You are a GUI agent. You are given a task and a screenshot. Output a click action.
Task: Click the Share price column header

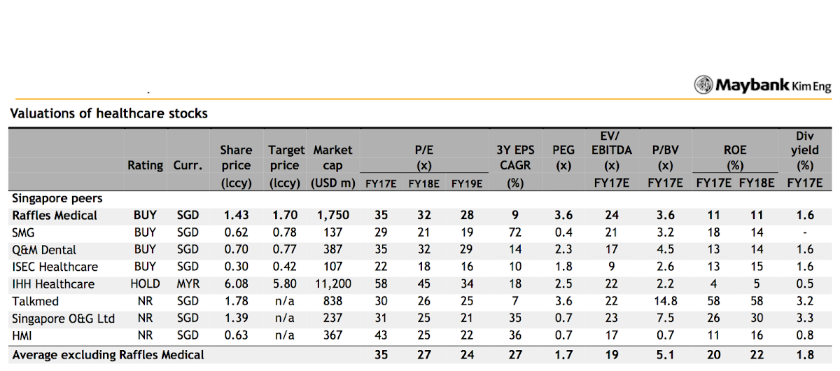coord(235,166)
